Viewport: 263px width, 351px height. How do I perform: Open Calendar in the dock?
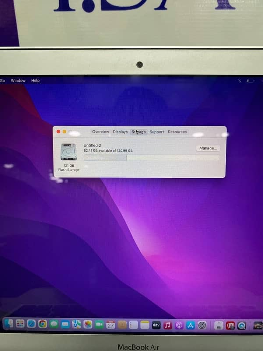click(110, 325)
